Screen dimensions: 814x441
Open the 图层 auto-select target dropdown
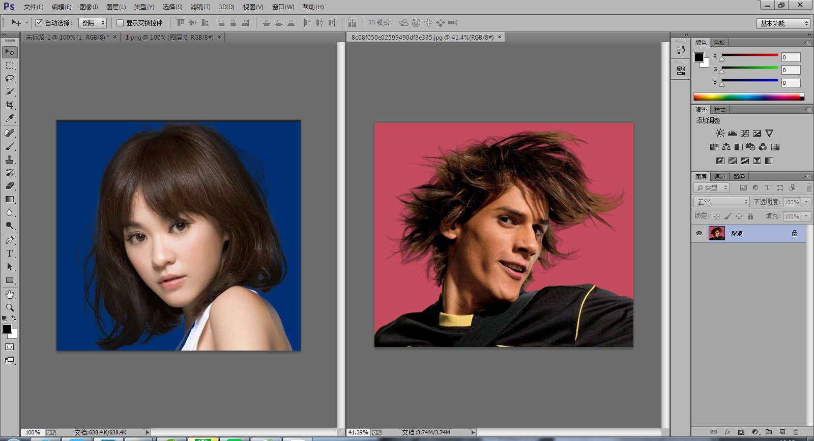[x=93, y=23]
